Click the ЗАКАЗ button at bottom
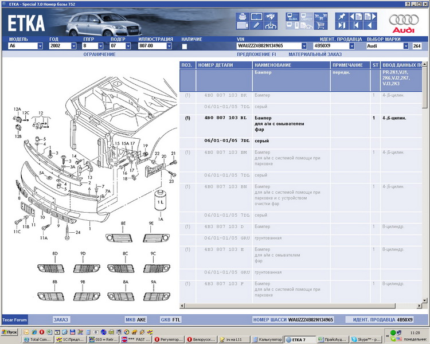This screenshot has height=344, width=430. [61, 319]
